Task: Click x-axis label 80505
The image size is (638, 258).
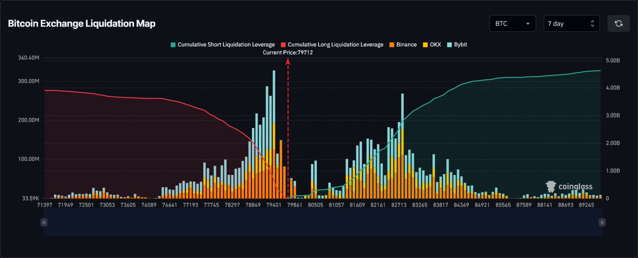Action: click(316, 204)
